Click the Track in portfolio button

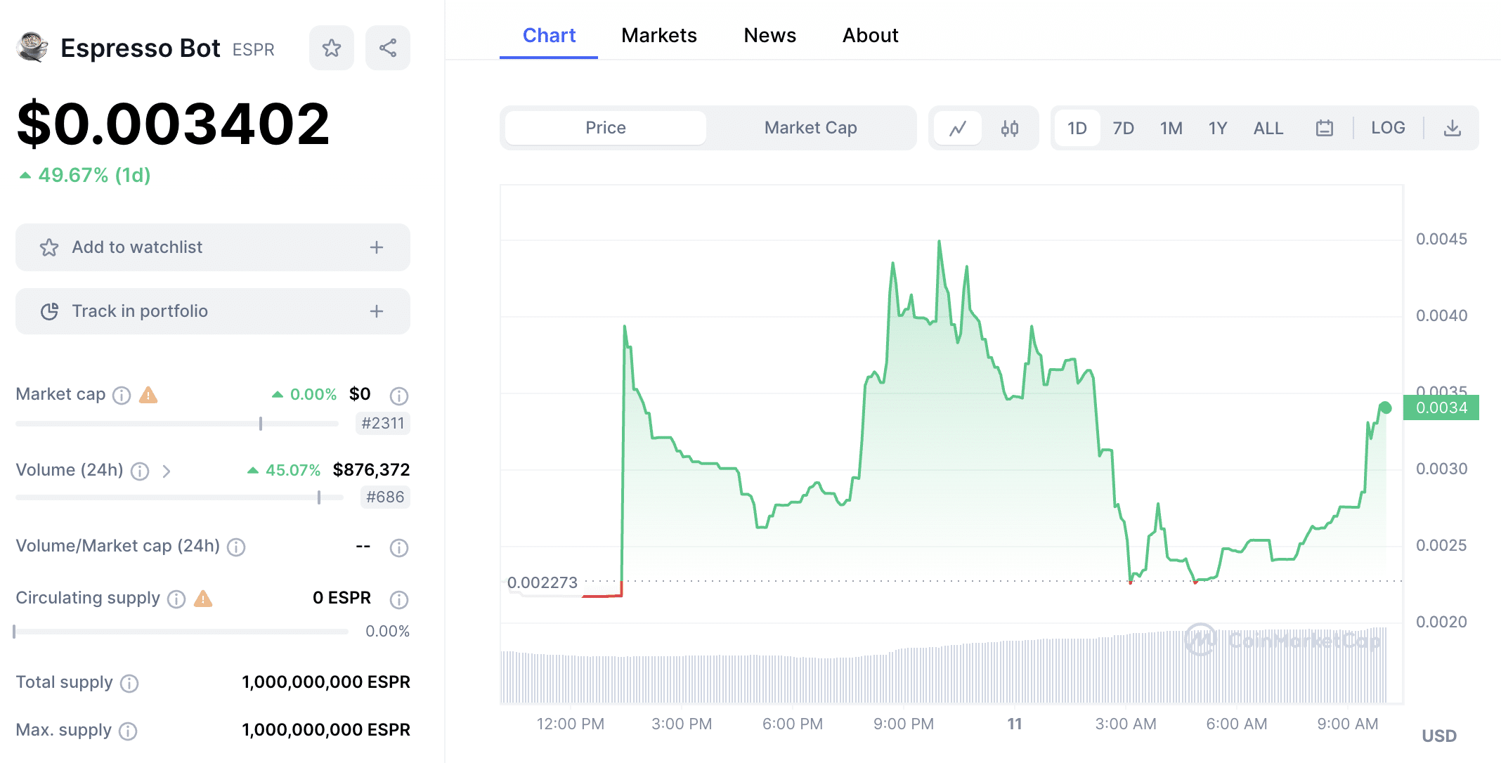click(213, 311)
